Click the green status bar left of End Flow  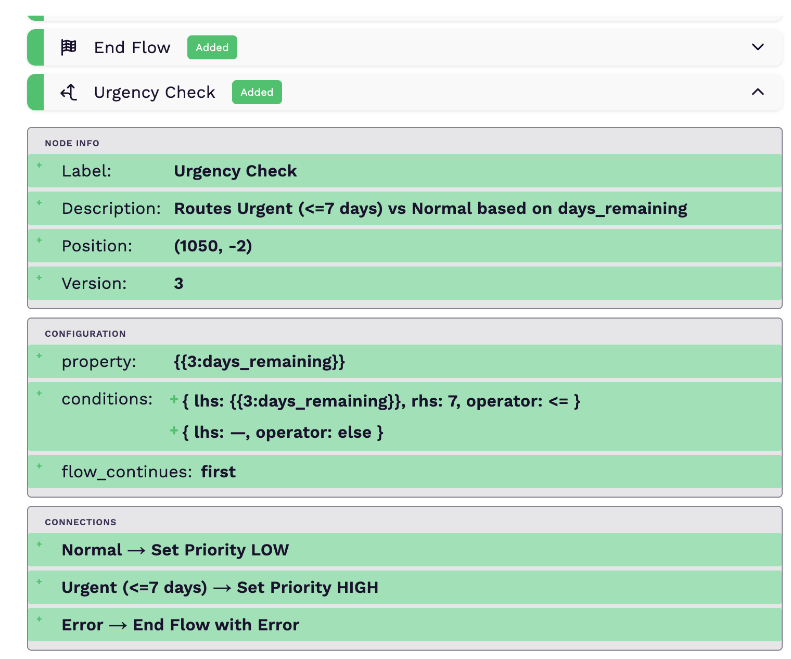point(35,47)
